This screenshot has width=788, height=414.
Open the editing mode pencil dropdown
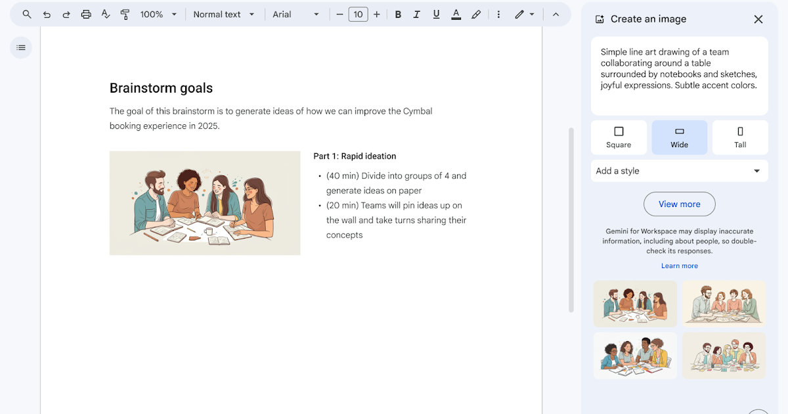tap(524, 14)
